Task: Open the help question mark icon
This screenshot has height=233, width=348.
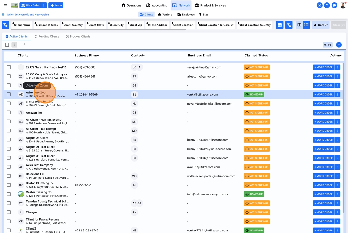Action: tap(327, 5)
